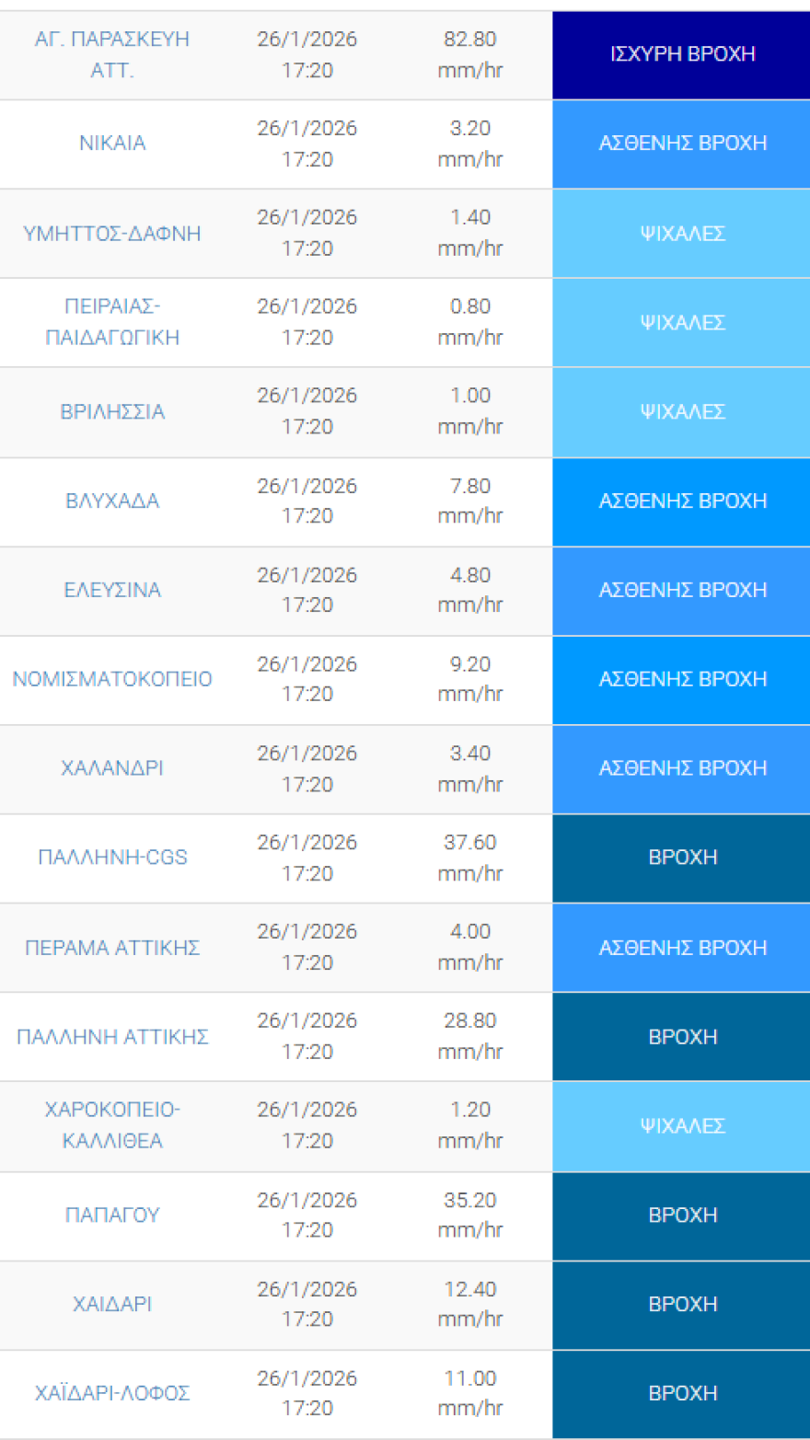Click the ΠΑΠΑΓΟΥ station link

[x=112, y=1215]
